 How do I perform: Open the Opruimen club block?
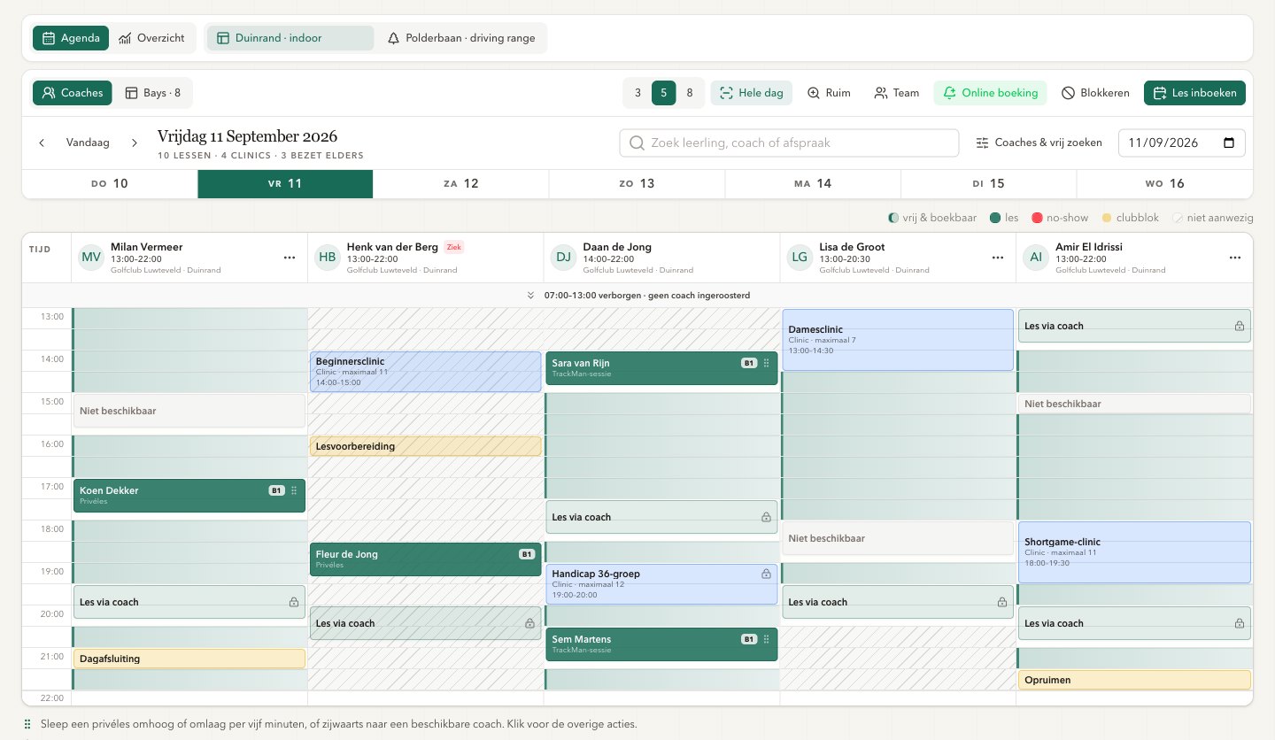(1134, 680)
